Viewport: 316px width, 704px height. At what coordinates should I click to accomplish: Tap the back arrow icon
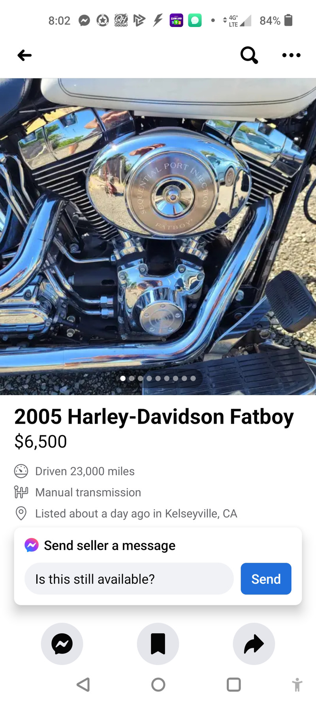click(x=24, y=55)
